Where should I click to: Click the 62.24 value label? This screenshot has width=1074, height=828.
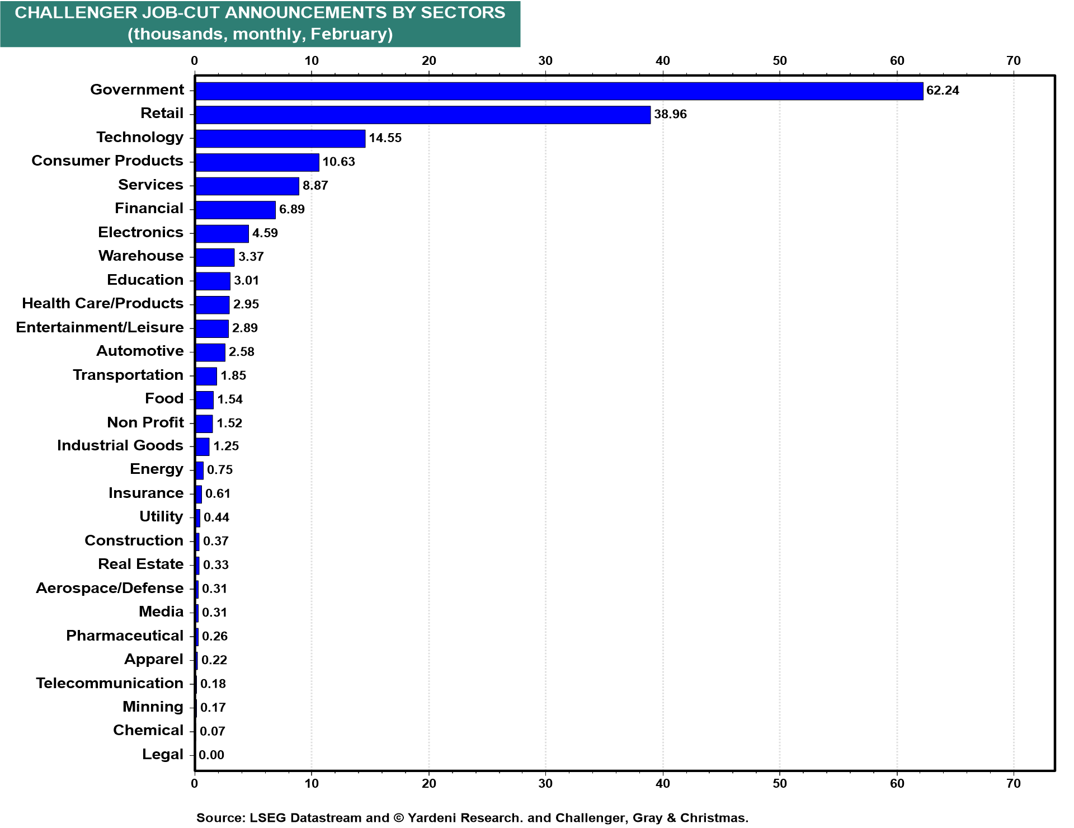pyautogui.click(x=943, y=91)
